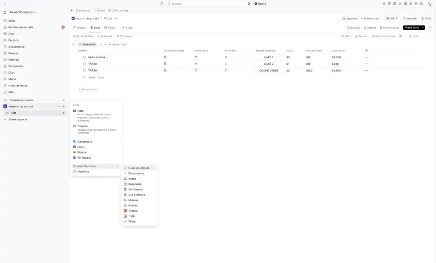Toggle the status circle of the CAFÉ 2 task
The image size is (436, 263).
point(84,64)
